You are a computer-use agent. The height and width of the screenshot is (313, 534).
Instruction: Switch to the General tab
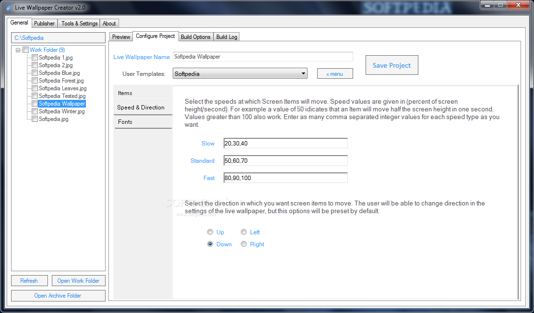click(x=19, y=23)
